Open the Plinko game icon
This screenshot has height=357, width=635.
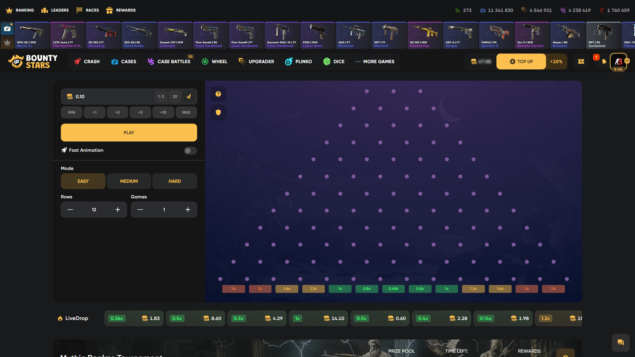(289, 61)
